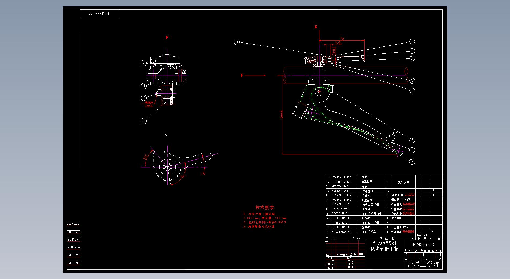The width and height of the screenshot is (510, 279).
Task: Click the '压变形' red annotation near callout 10
Action: click(x=148, y=106)
